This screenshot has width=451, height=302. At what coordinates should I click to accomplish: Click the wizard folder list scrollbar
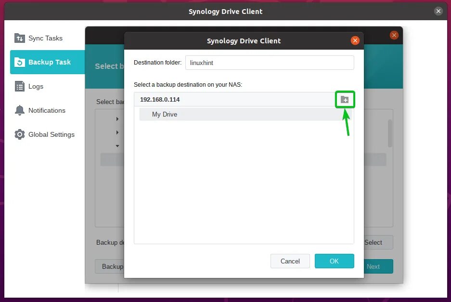tap(390, 133)
